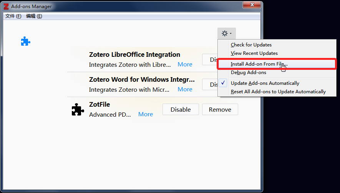Follow the More link for ZotFile
The width and height of the screenshot is (340, 193).
tap(146, 114)
